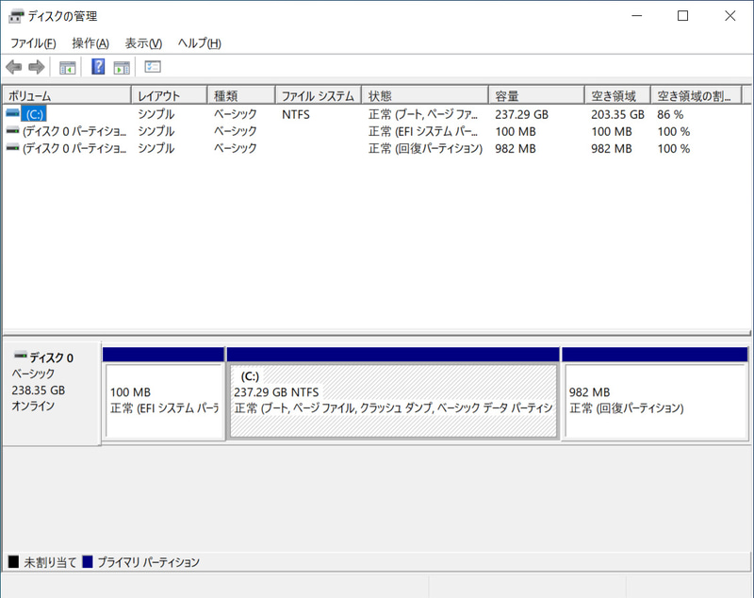Sort by the 状態 column header
The height and width of the screenshot is (598, 754).
pyautogui.click(x=425, y=96)
